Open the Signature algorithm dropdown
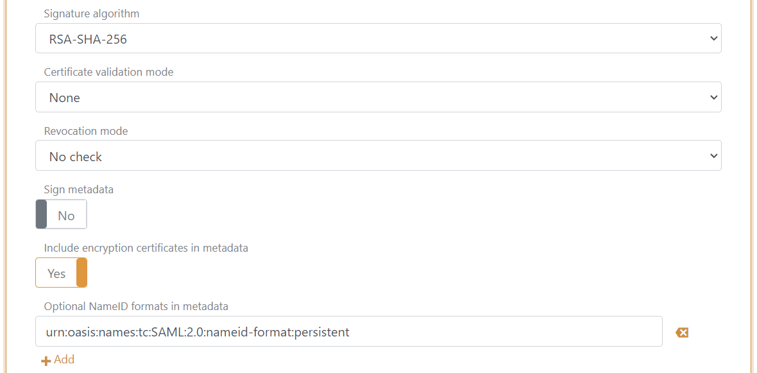Image resolution: width=757 pixels, height=373 pixels. (378, 38)
